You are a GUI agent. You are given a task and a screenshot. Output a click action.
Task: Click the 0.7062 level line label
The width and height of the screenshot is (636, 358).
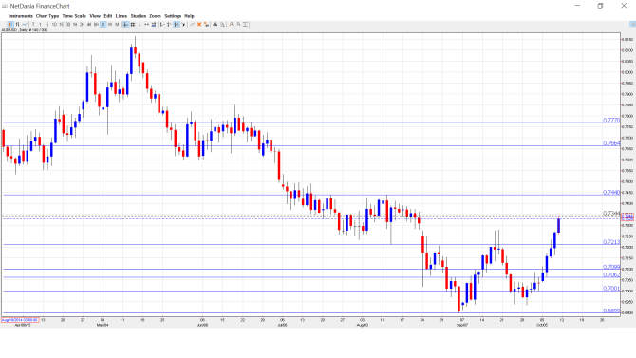click(611, 274)
